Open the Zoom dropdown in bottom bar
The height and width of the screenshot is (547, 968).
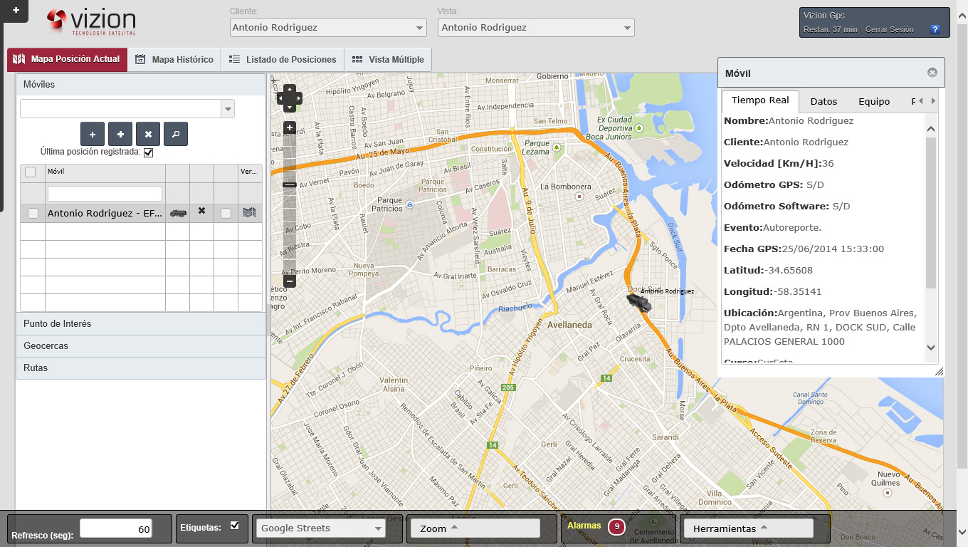[474, 528]
